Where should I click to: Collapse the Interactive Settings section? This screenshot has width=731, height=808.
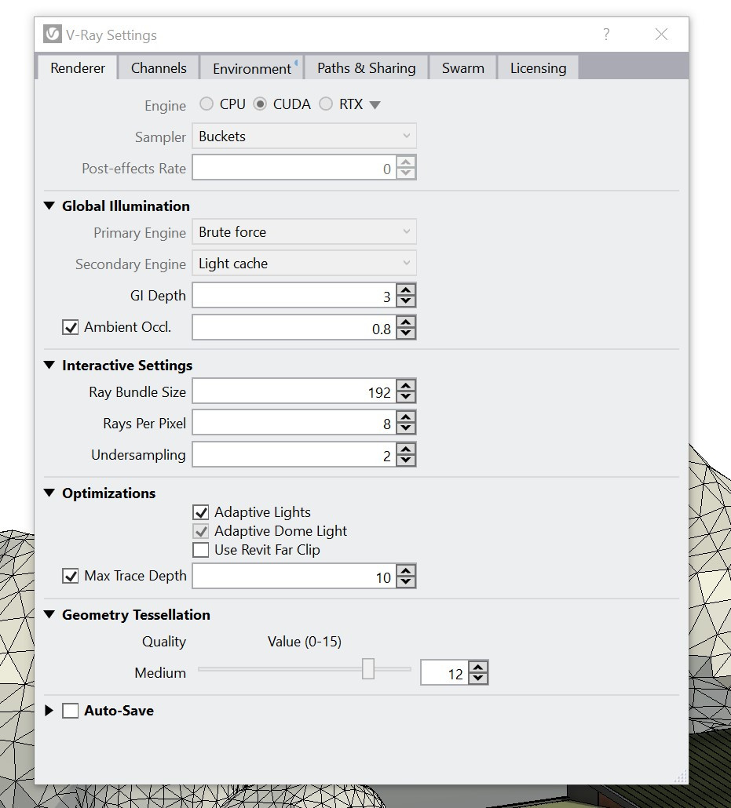coord(49,365)
